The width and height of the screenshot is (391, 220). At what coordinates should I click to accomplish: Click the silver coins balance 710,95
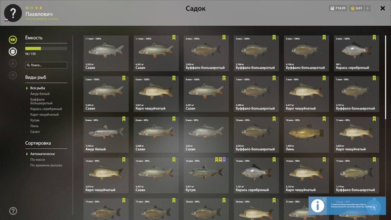tap(338, 8)
